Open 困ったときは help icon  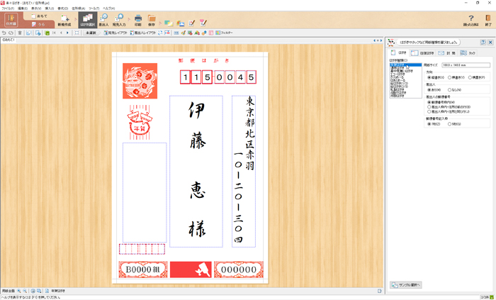click(x=470, y=19)
